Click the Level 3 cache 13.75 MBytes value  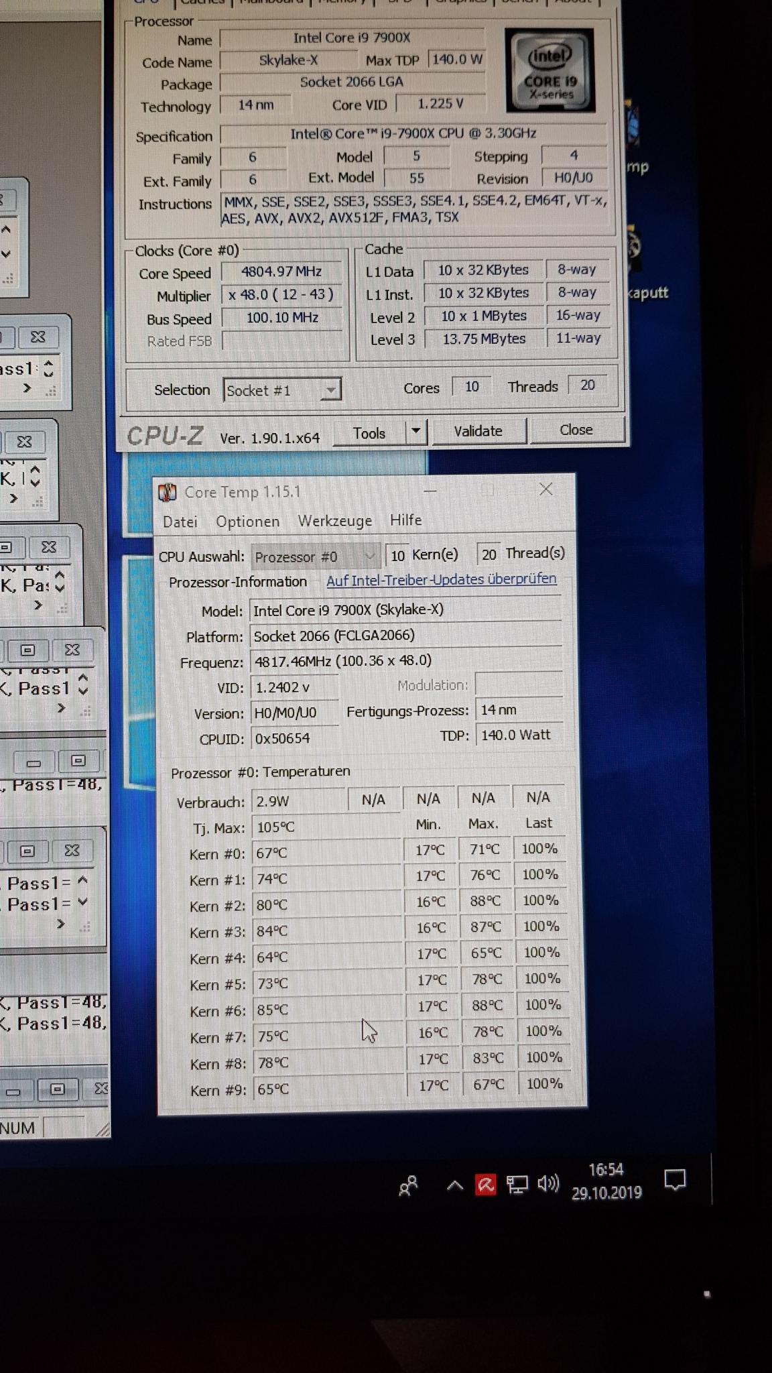483,339
